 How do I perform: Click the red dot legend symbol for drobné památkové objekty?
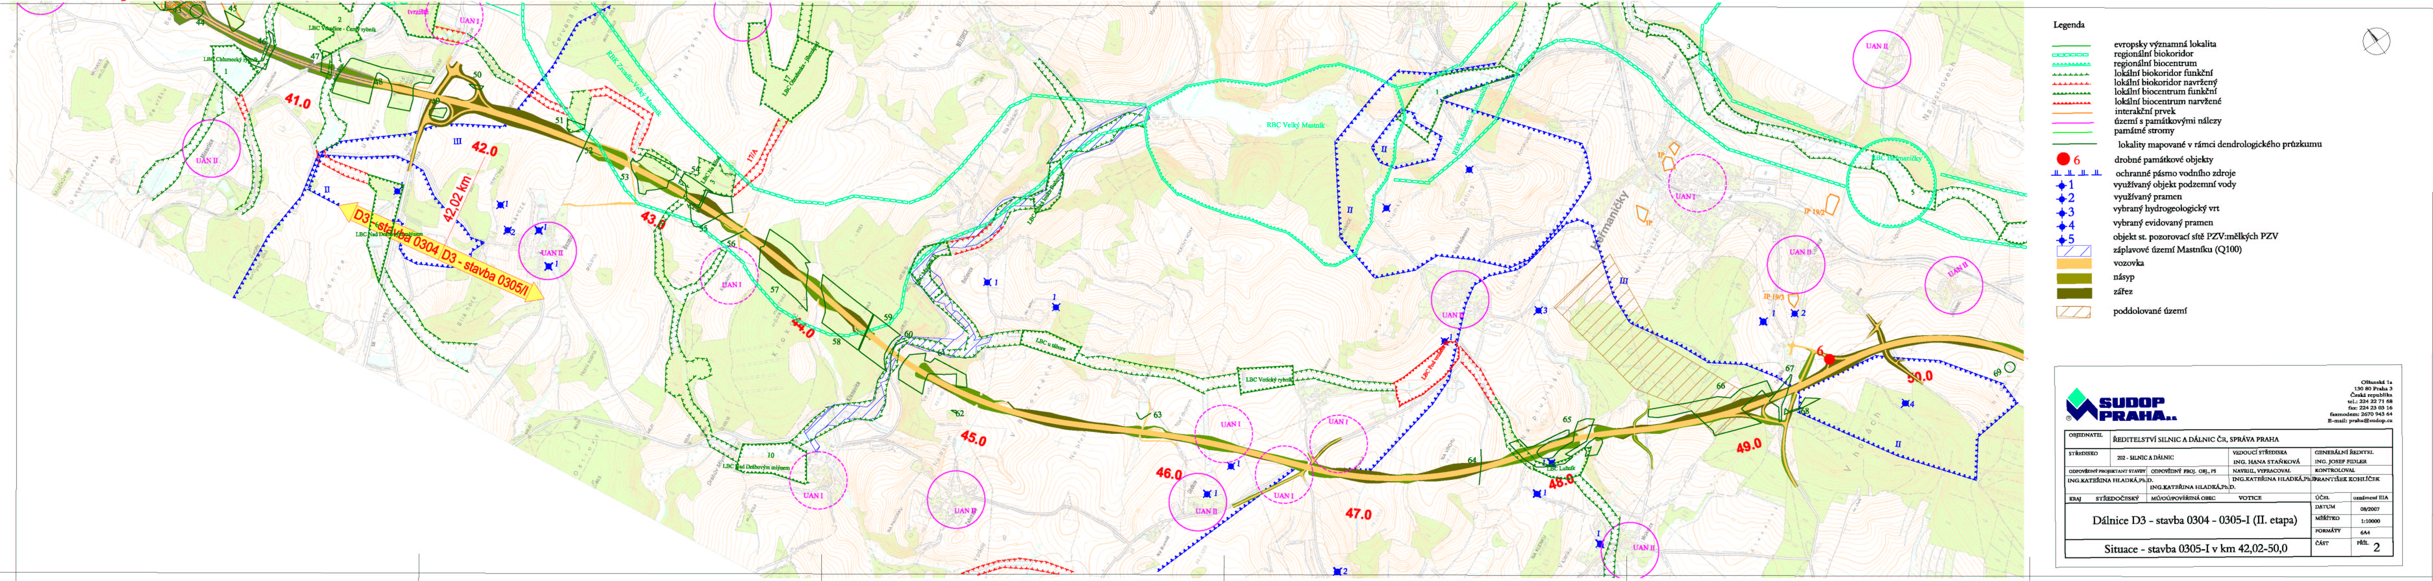point(2064,160)
